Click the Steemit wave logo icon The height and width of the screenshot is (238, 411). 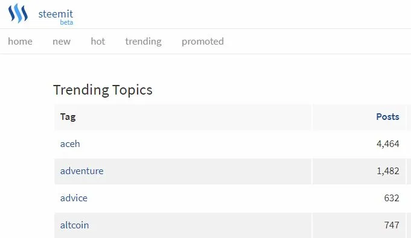(x=18, y=13)
